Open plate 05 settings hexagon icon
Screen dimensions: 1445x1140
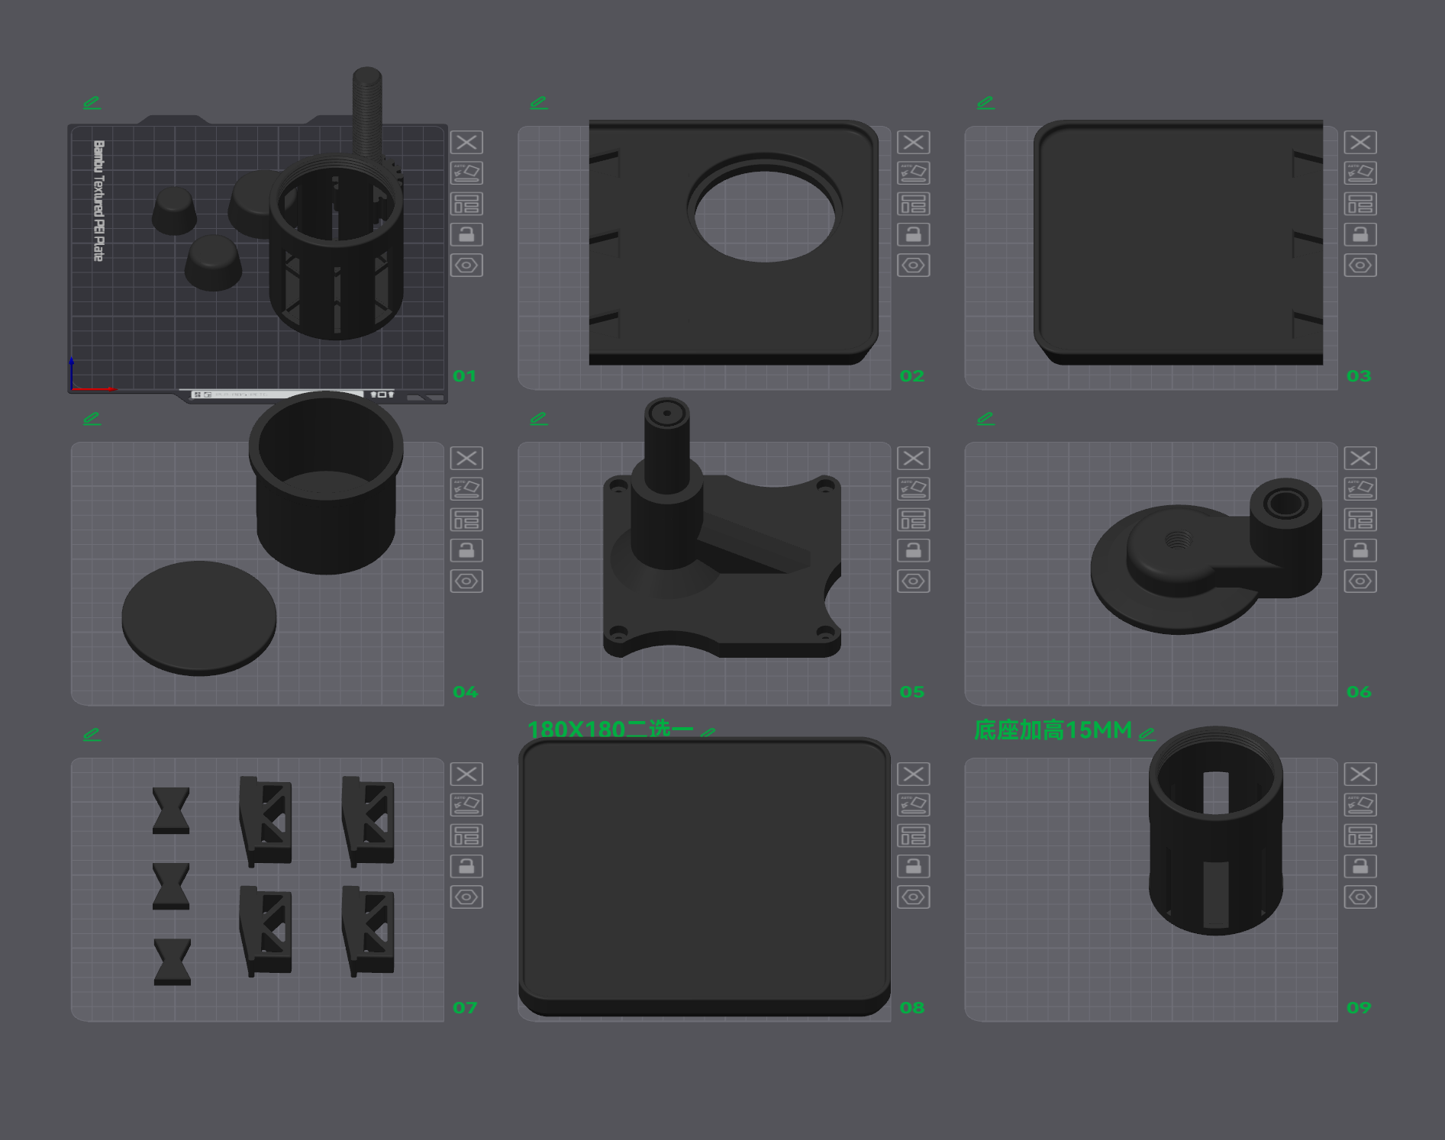click(913, 581)
